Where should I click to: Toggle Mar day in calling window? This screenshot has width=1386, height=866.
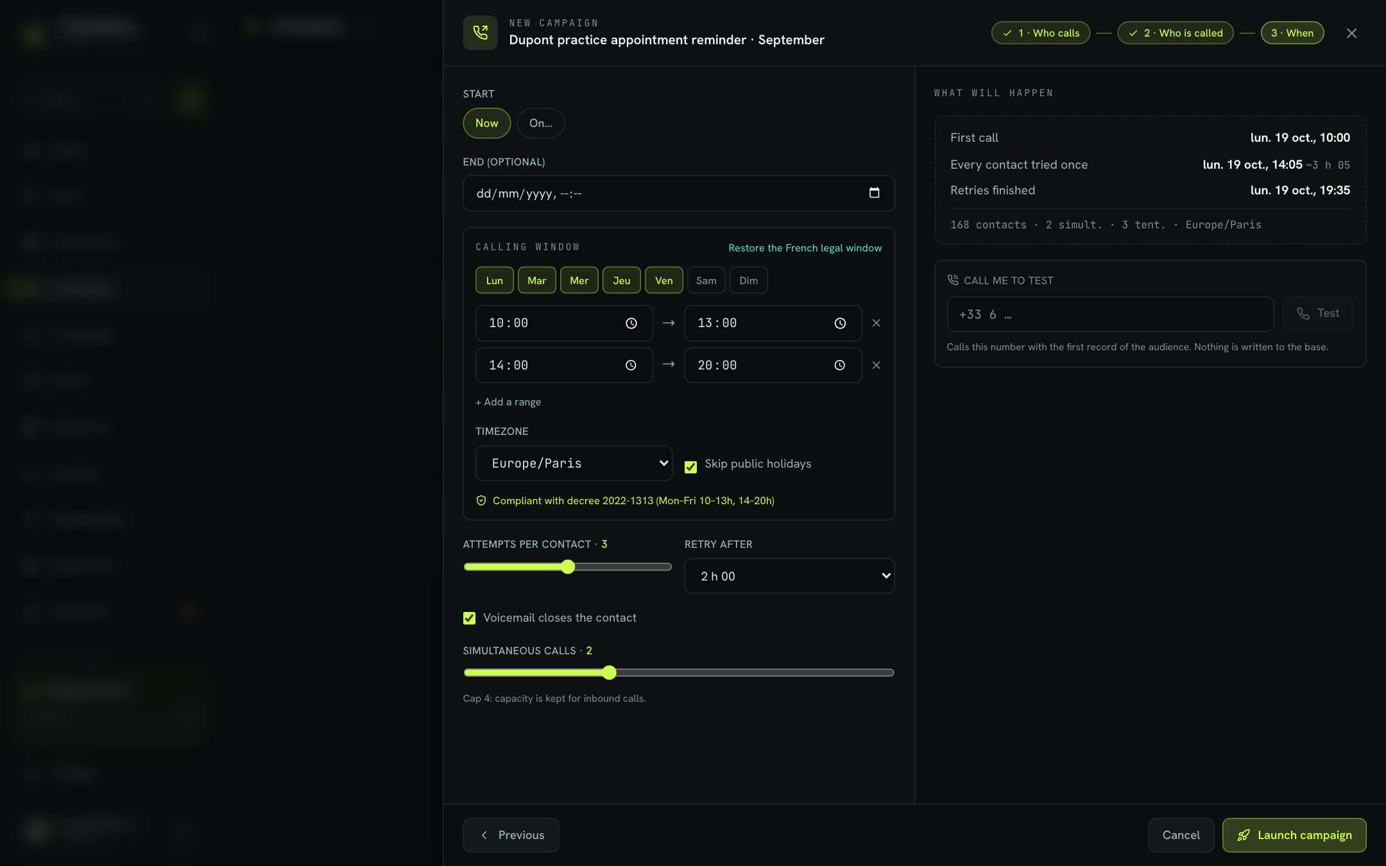click(x=536, y=280)
